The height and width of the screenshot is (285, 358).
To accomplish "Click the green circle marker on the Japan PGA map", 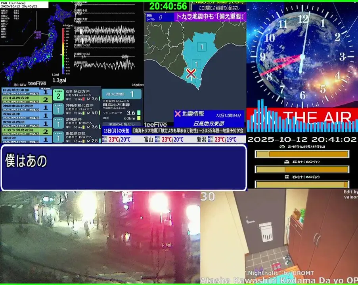I will (x=51, y=35).
